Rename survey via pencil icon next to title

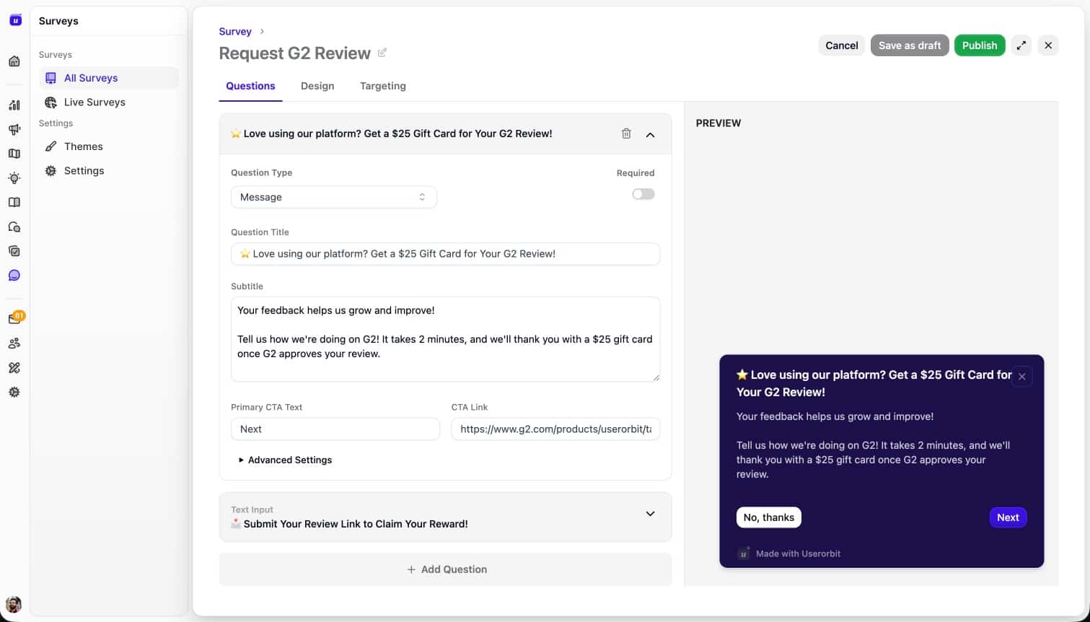point(382,53)
